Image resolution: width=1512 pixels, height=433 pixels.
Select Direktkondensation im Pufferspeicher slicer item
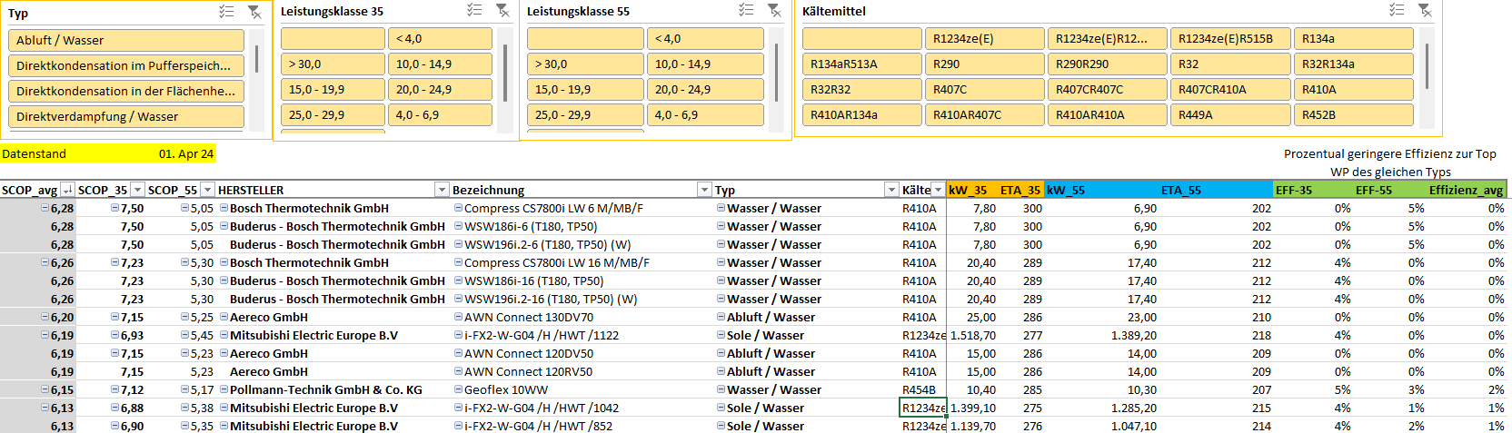126,65
